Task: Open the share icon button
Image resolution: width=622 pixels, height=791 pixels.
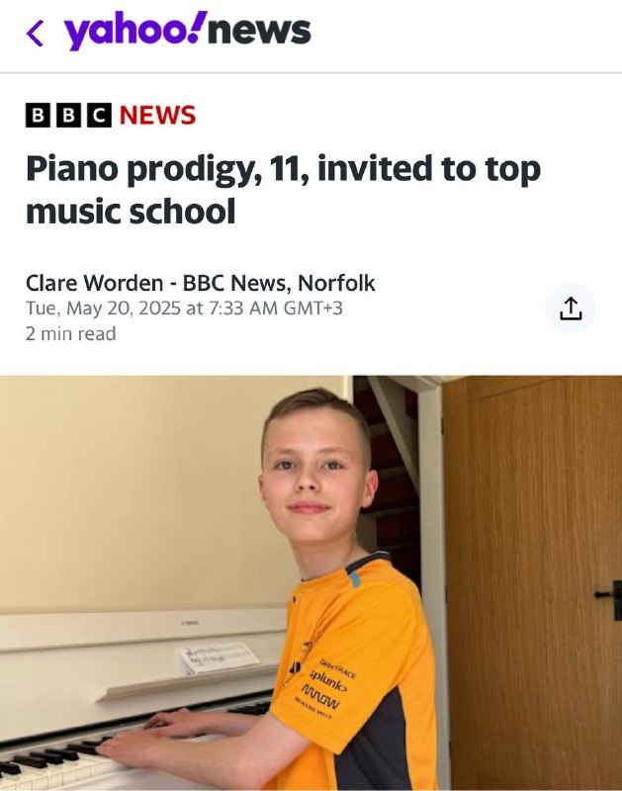Action: click(x=571, y=308)
